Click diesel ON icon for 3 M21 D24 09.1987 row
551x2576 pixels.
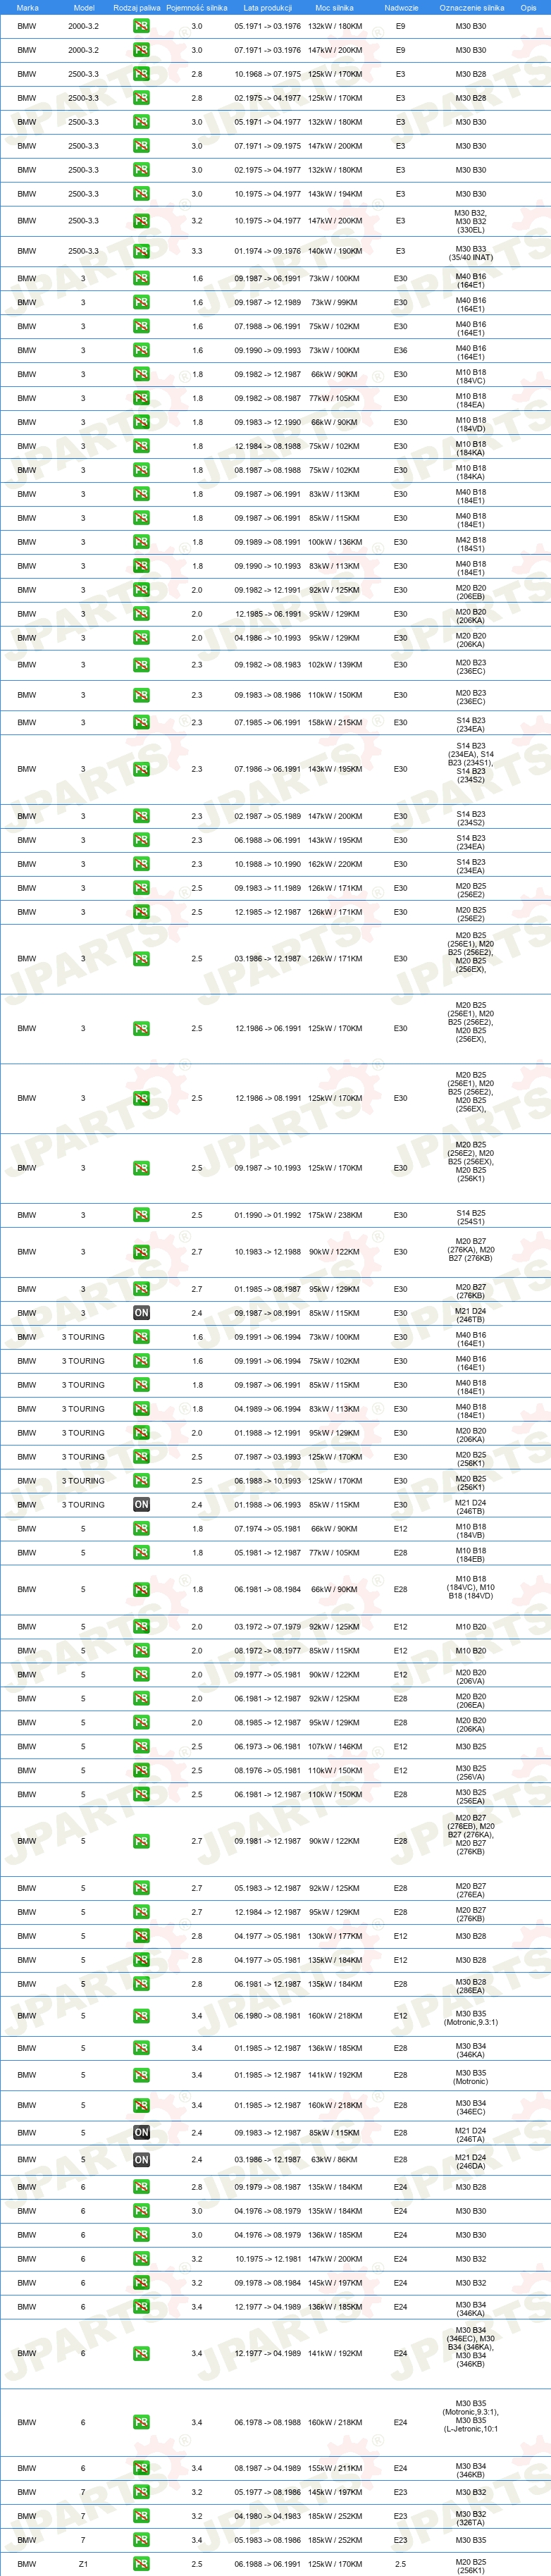pos(141,1313)
